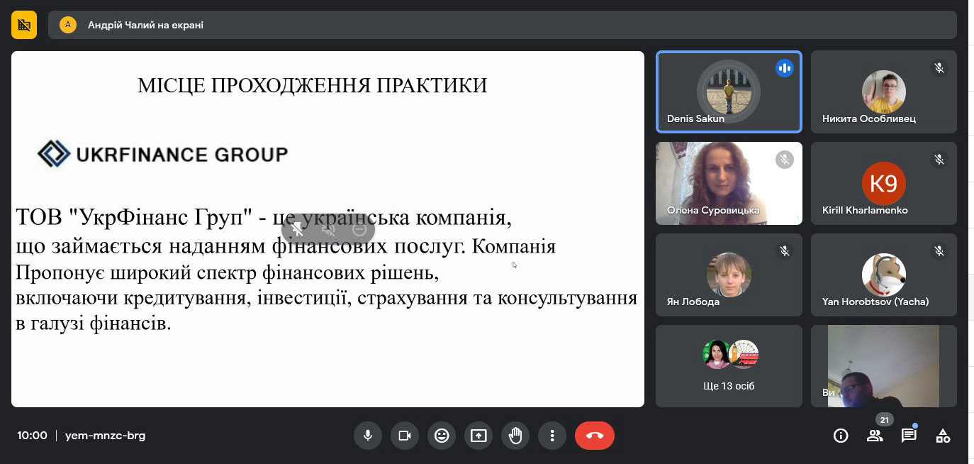The width and height of the screenshot is (974, 464).
Task: Click muted mic icon on Kirill Kharlamenko tile
Action: click(x=939, y=160)
